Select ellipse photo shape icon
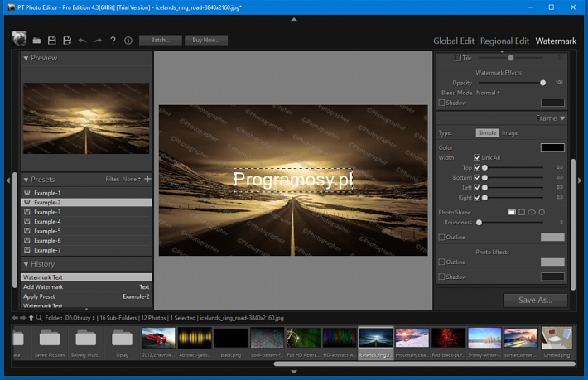The width and height of the screenshot is (588, 380). (532, 212)
